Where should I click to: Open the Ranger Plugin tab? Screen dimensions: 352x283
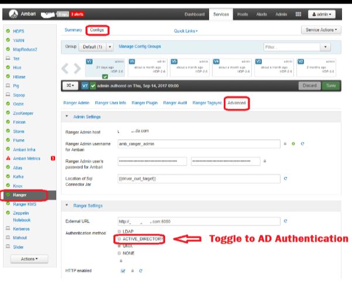145,103
